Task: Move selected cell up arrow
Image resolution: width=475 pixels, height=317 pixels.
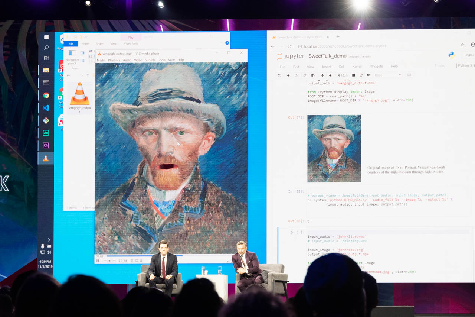Action: click(x=322, y=75)
